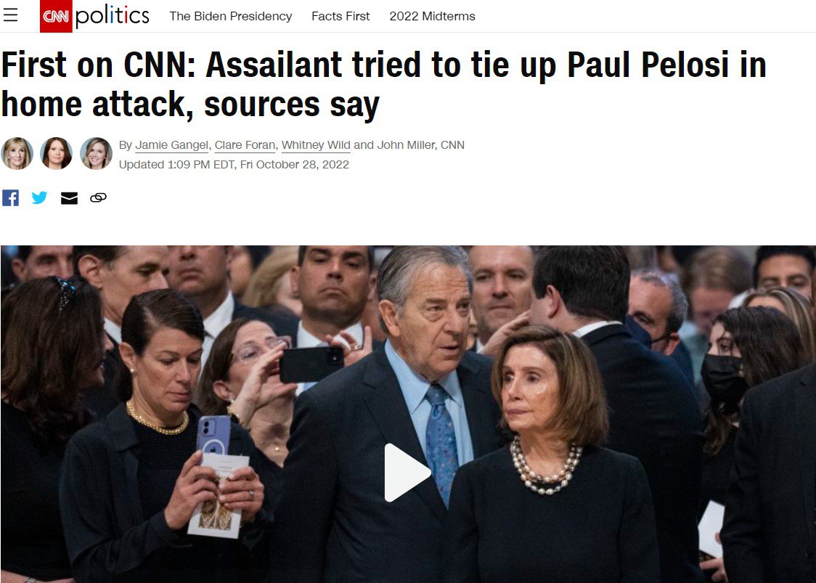816x583 pixels.
Task: Click the updated timestamp text
Action: coord(234,165)
